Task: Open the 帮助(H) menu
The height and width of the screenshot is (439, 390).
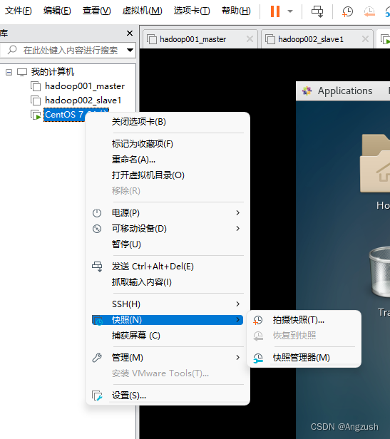Action: click(x=236, y=11)
